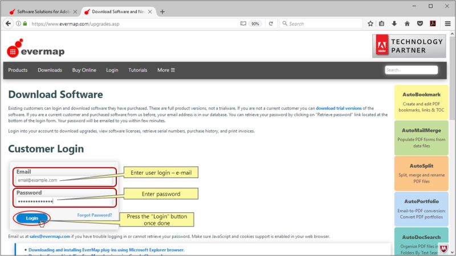Image resolution: width=456 pixels, height=256 pixels.
Task: Click the scrollbar up arrow
Action: click(452, 34)
